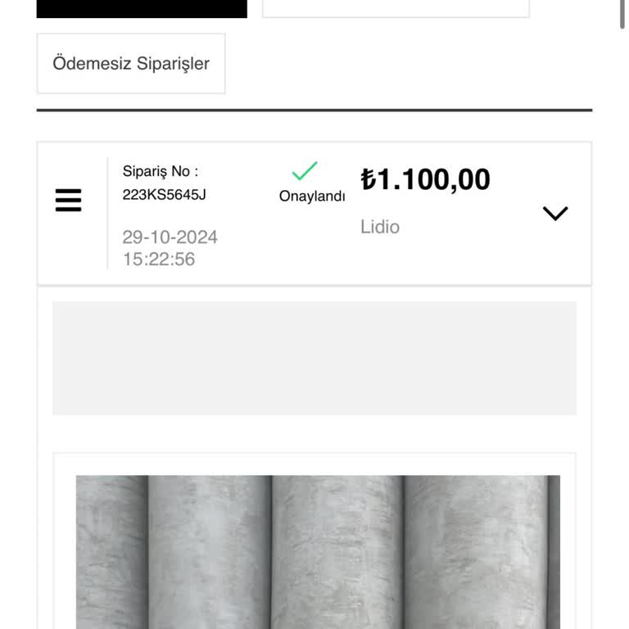The image size is (629, 629).
Task: Click the Lidio payment provider label
Action: [380, 227]
